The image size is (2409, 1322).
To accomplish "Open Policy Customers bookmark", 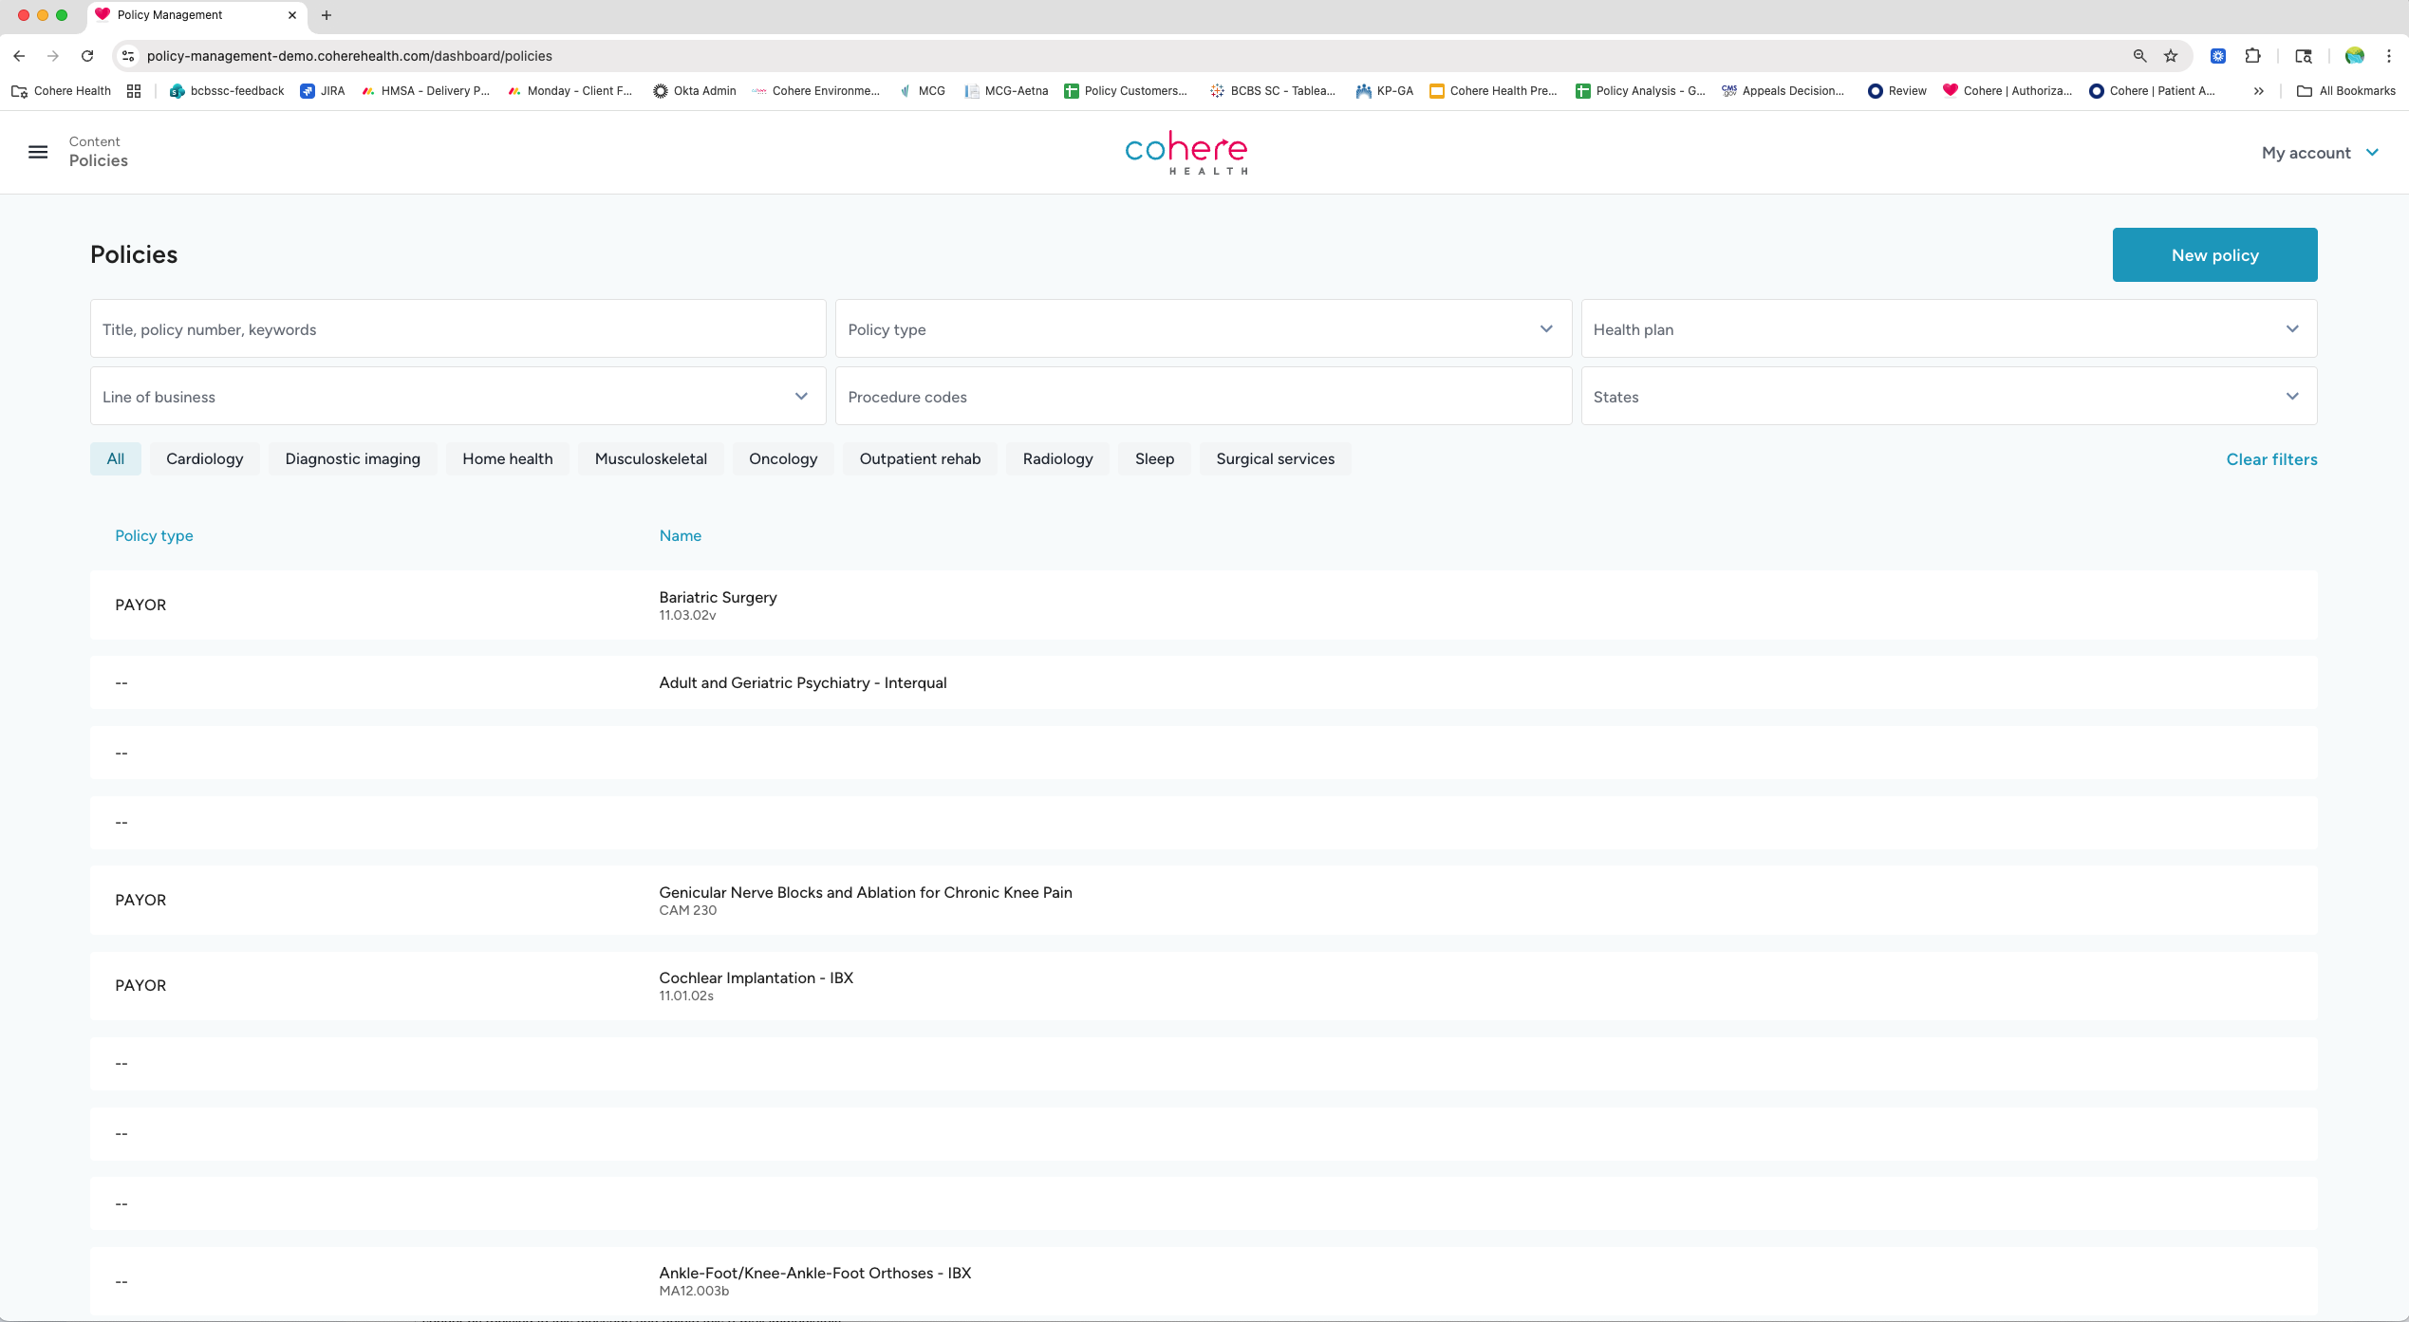I will click(1126, 91).
